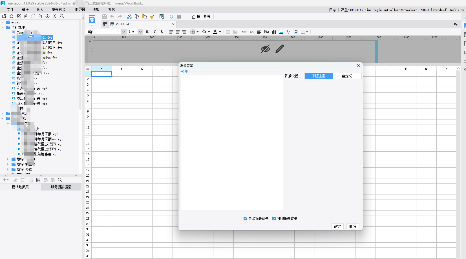Image resolution: width=466 pixels, height=259 pixels.
Task: Toggle the 打印报表背景 checkbox
Action: (x=274, y=218)
